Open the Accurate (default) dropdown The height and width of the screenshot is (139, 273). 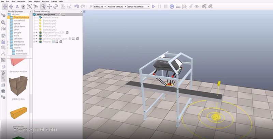tap(117, 6)
